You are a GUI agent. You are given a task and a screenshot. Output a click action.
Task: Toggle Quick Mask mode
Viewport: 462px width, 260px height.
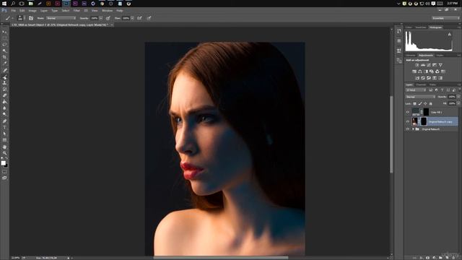(4, 172)
